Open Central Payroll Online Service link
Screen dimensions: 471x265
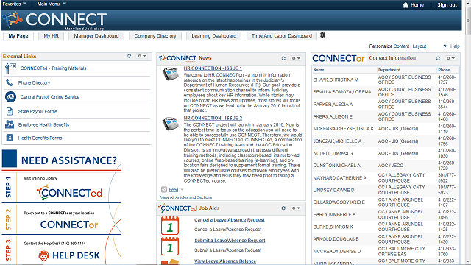(50, 97)
